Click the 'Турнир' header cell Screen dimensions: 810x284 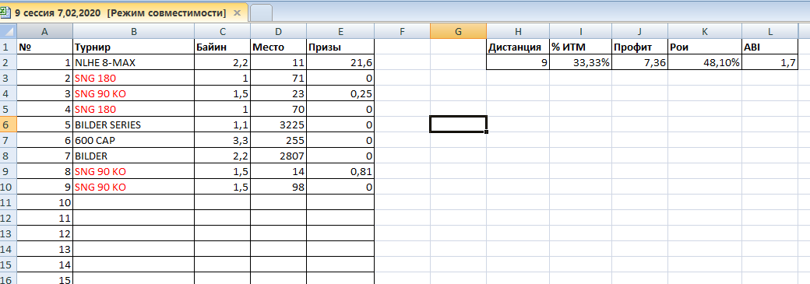[x=134, y=47]
